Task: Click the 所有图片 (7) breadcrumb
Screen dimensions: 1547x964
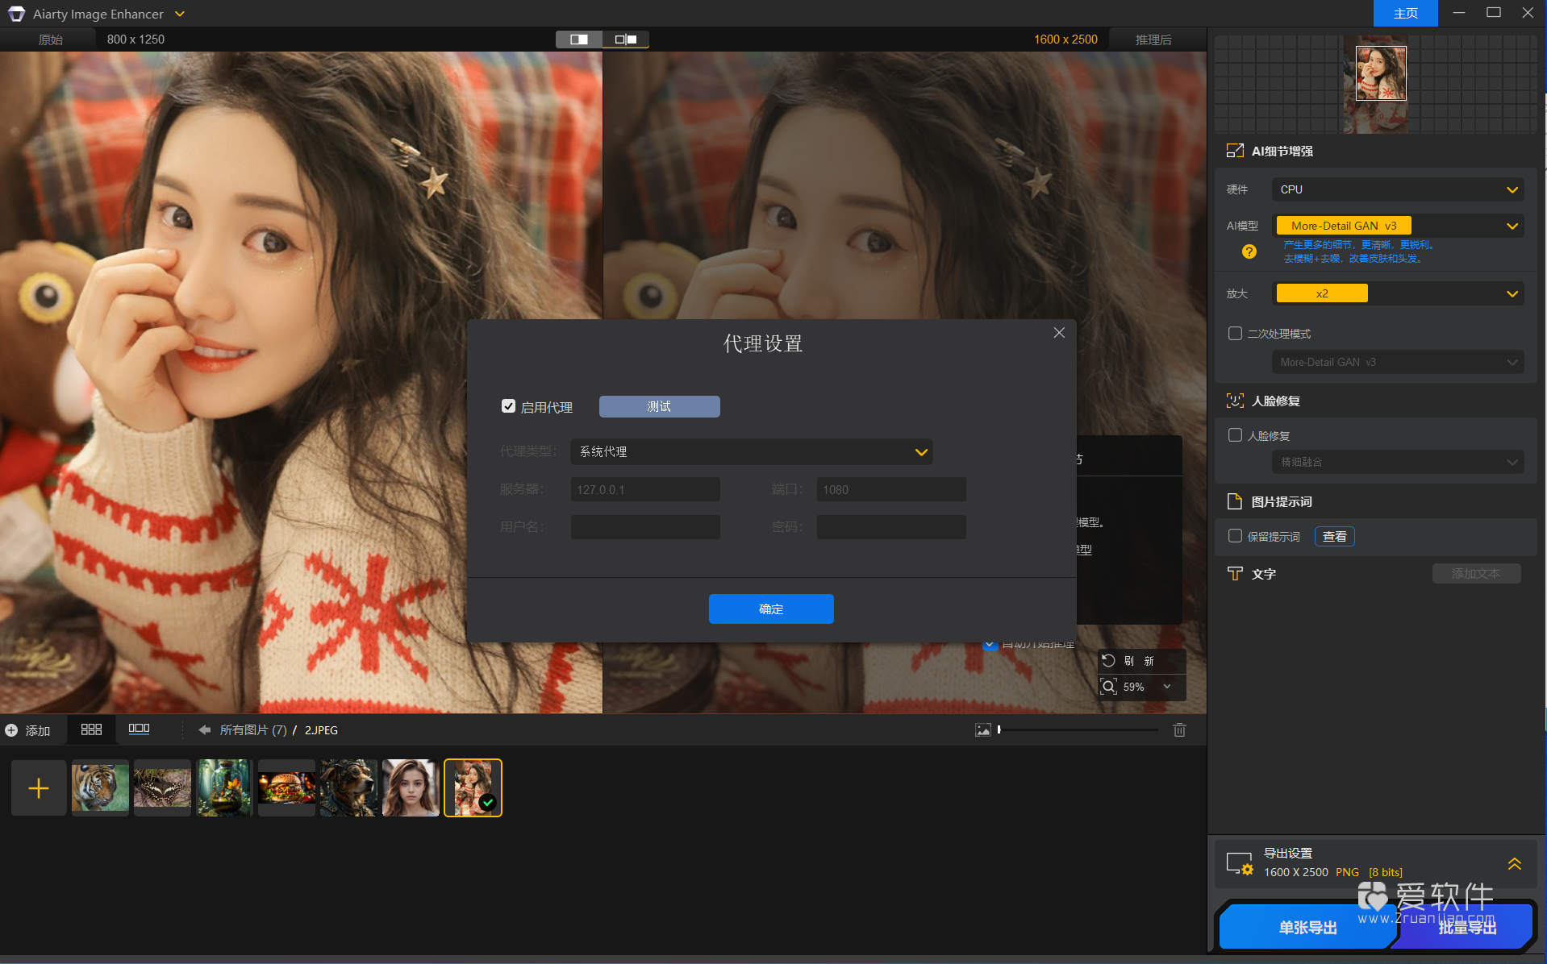Action: tap(253, 730)
